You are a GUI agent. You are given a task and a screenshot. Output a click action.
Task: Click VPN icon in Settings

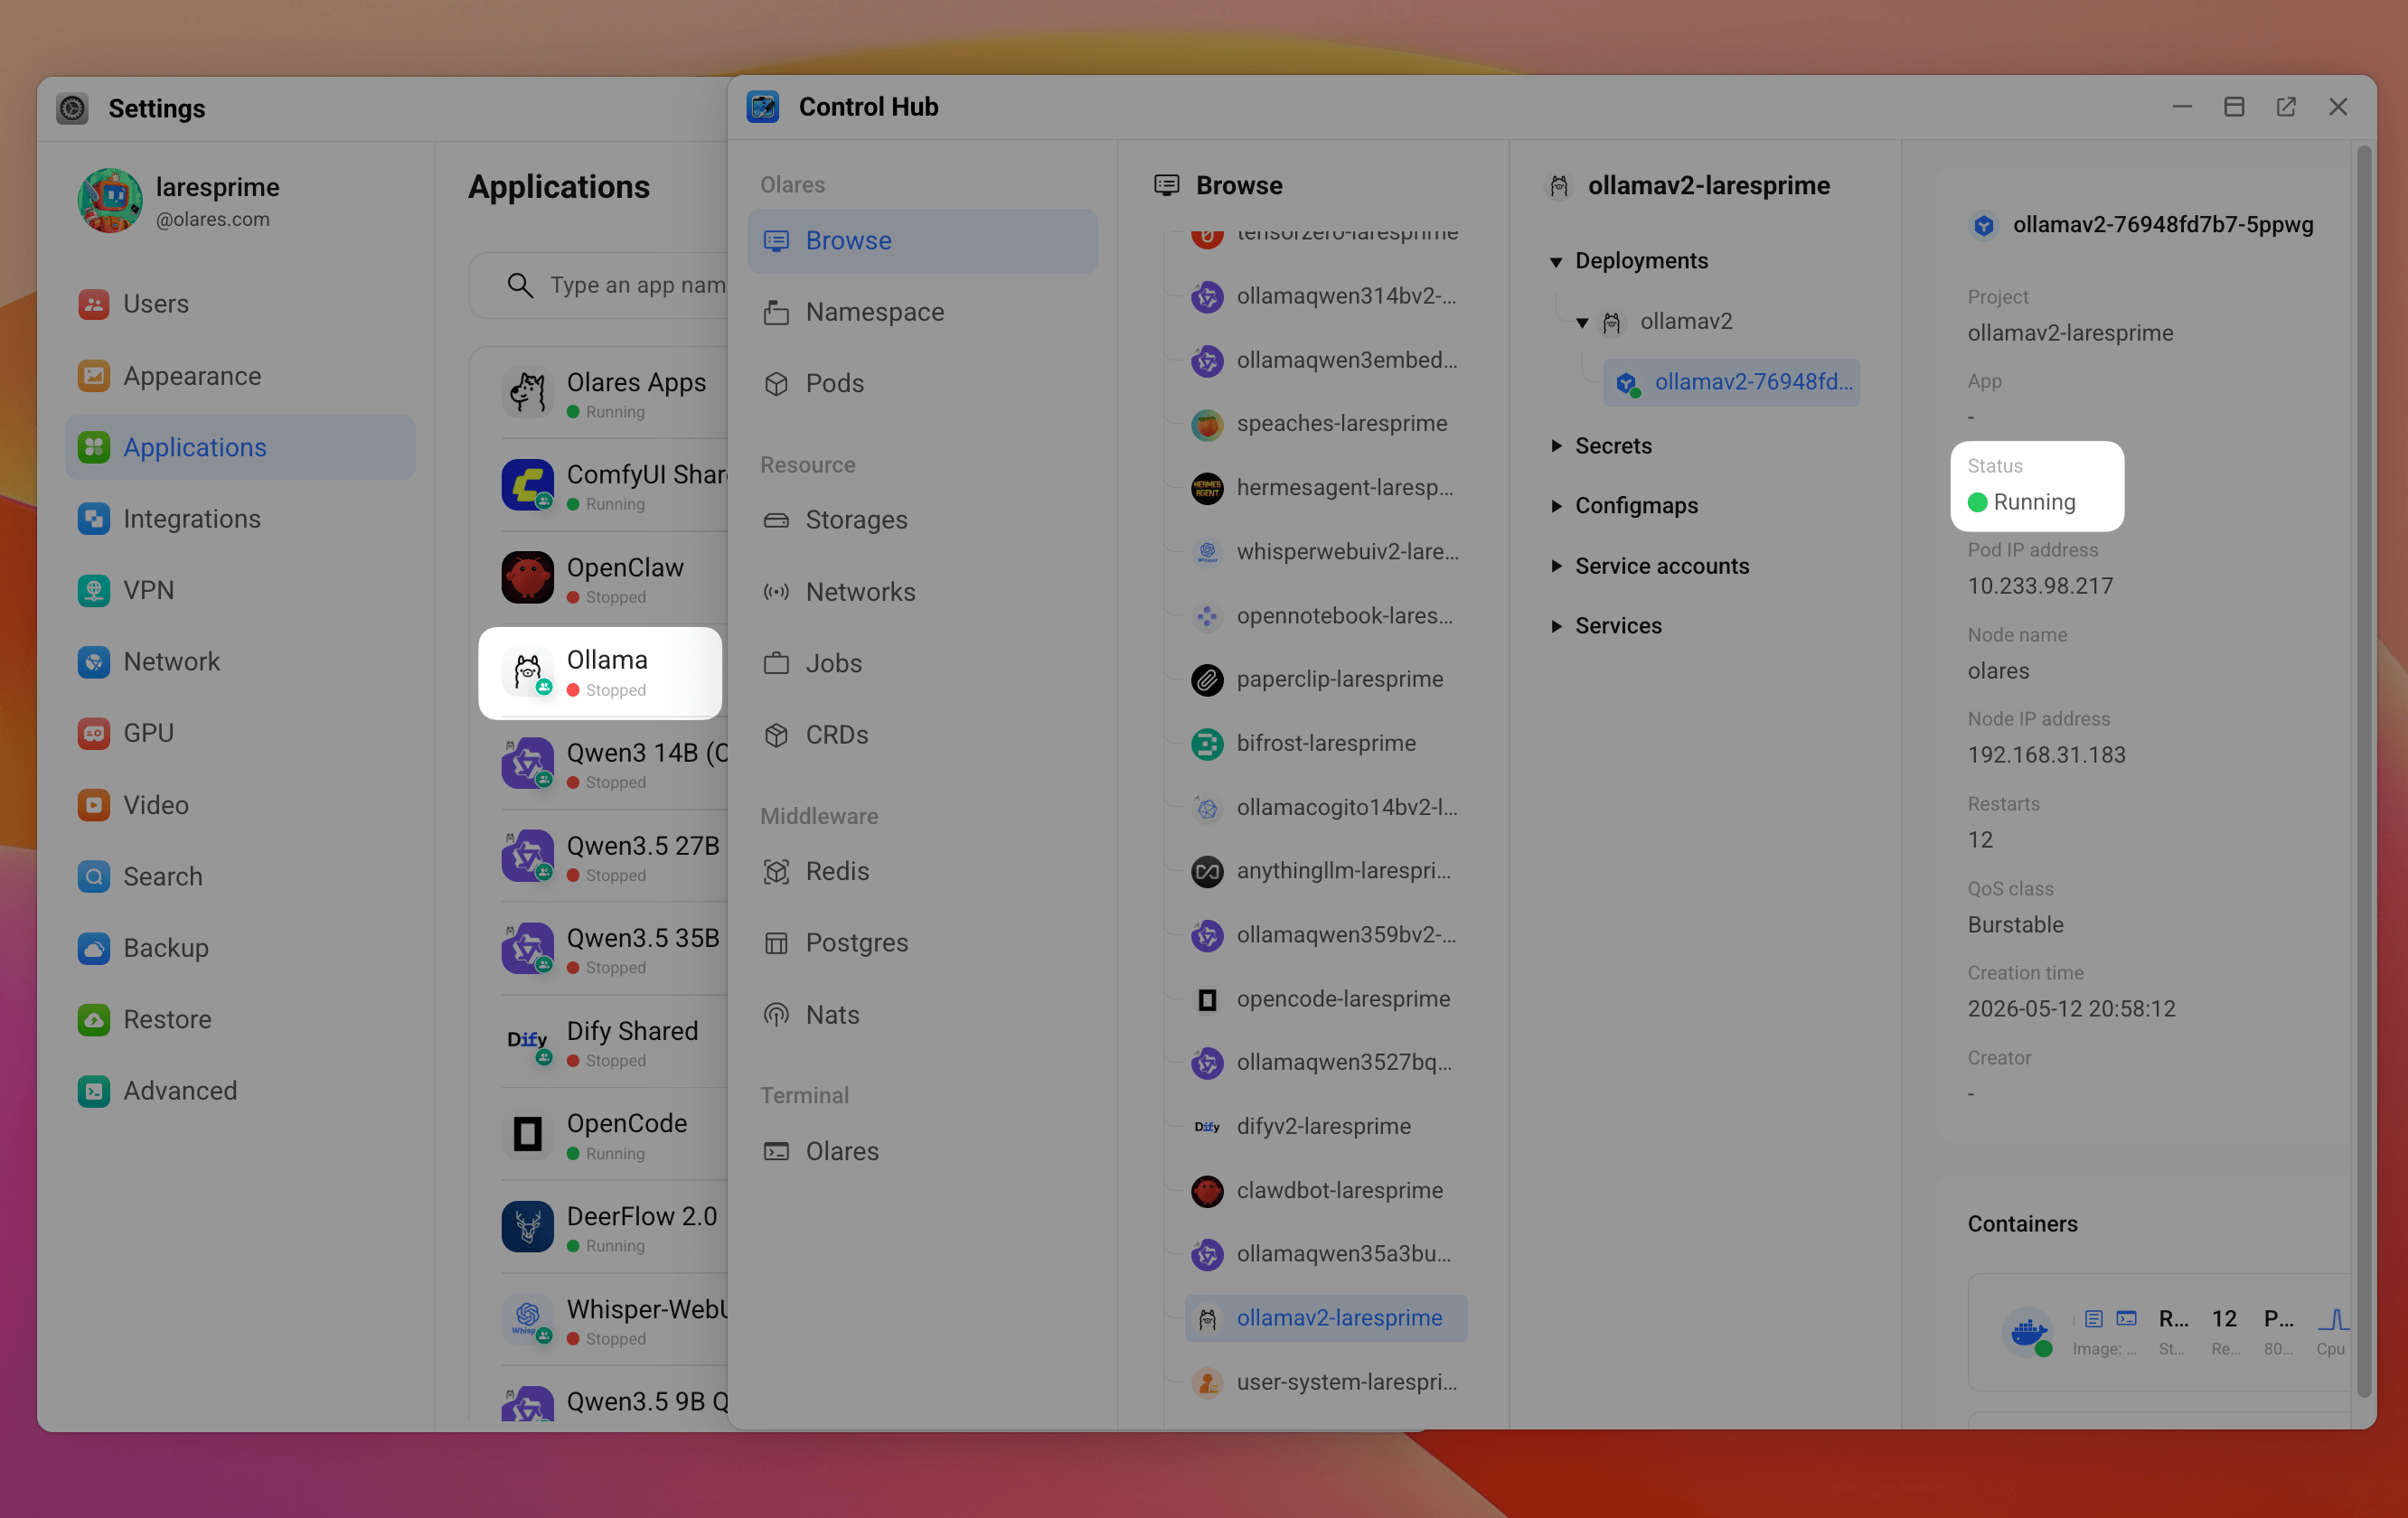tap(93, 591)
